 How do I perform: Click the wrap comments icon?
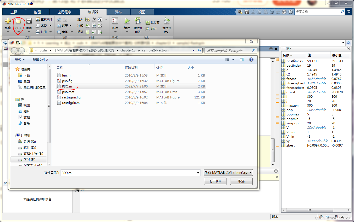100,26
